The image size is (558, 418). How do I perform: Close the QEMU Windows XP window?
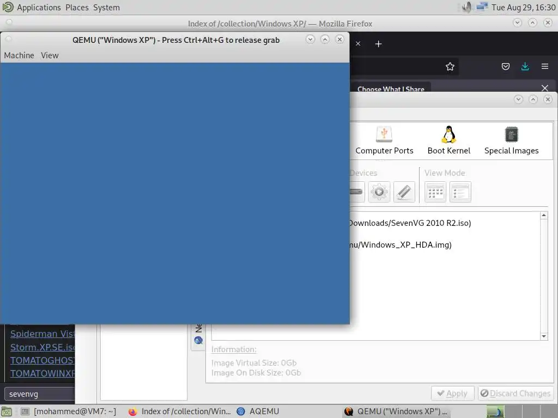pyautogui.click(x=340, y=39)
